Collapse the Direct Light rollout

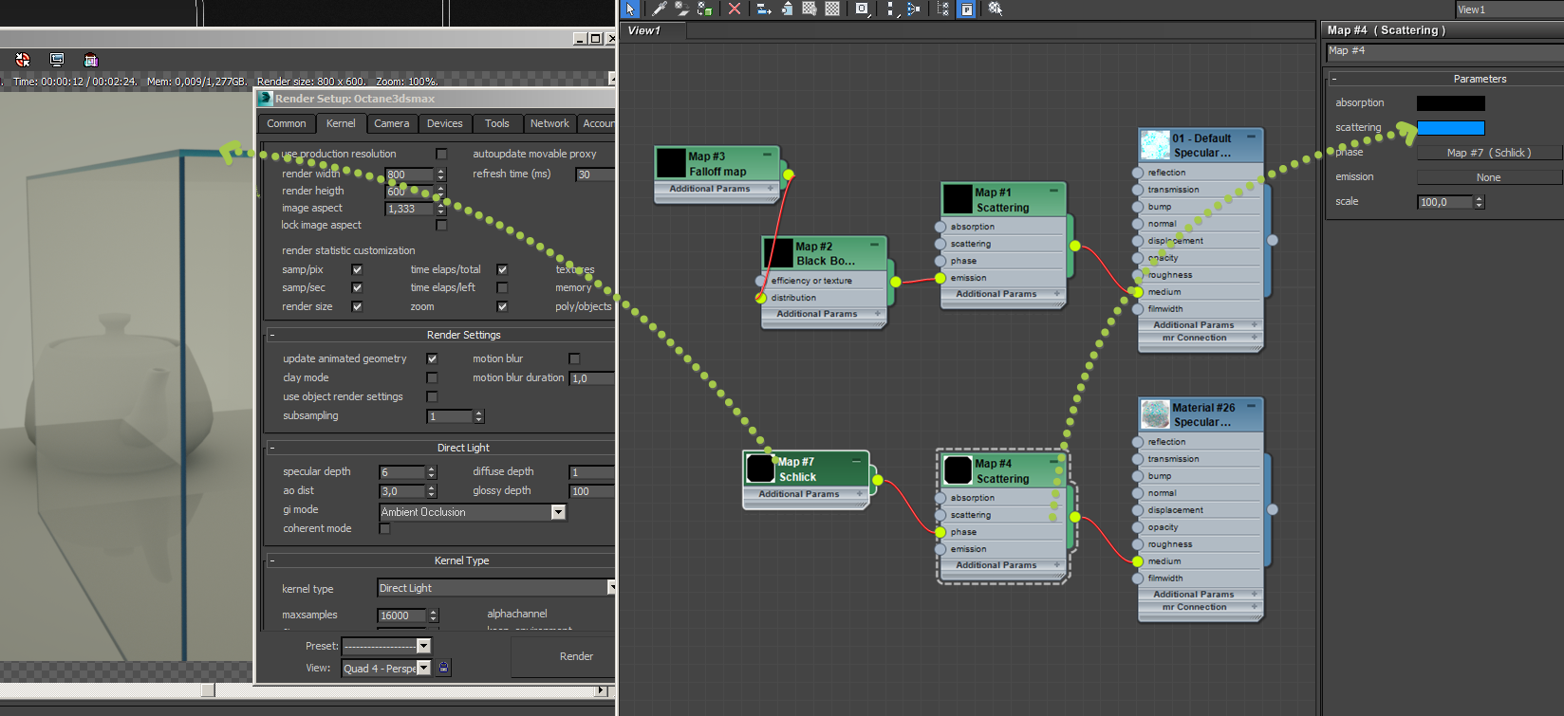pyautogui.click(x=272, y=448)
